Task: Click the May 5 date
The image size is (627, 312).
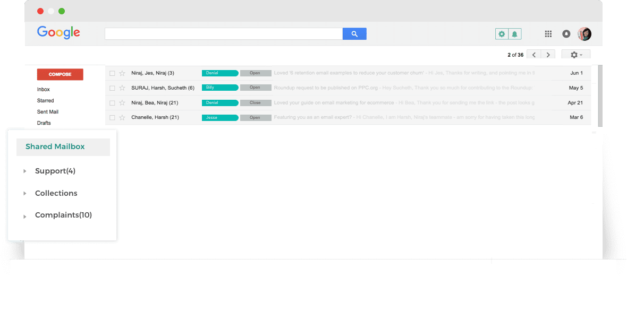Action: (x=576, y=88)
